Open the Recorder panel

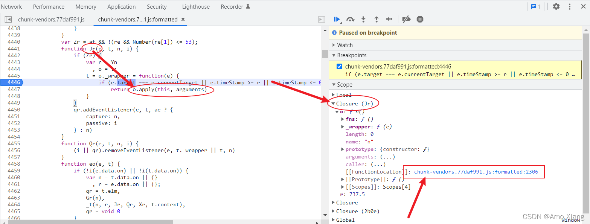(235, 6)
